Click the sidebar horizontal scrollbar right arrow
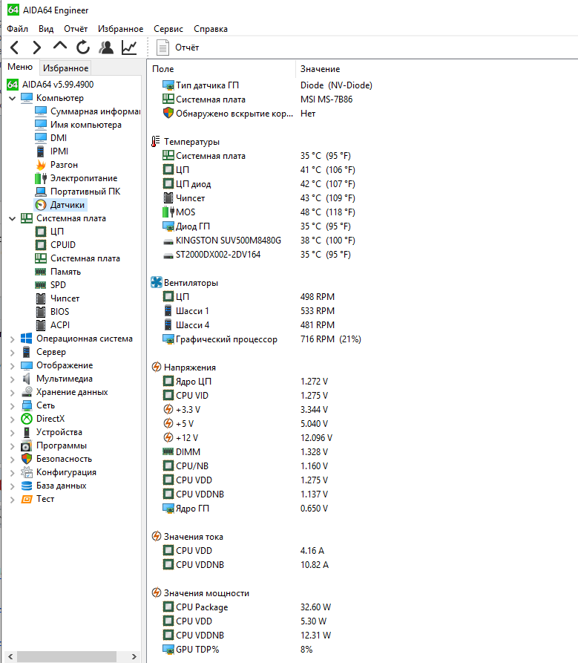578x663 pixels. click(x=134, y=656)
